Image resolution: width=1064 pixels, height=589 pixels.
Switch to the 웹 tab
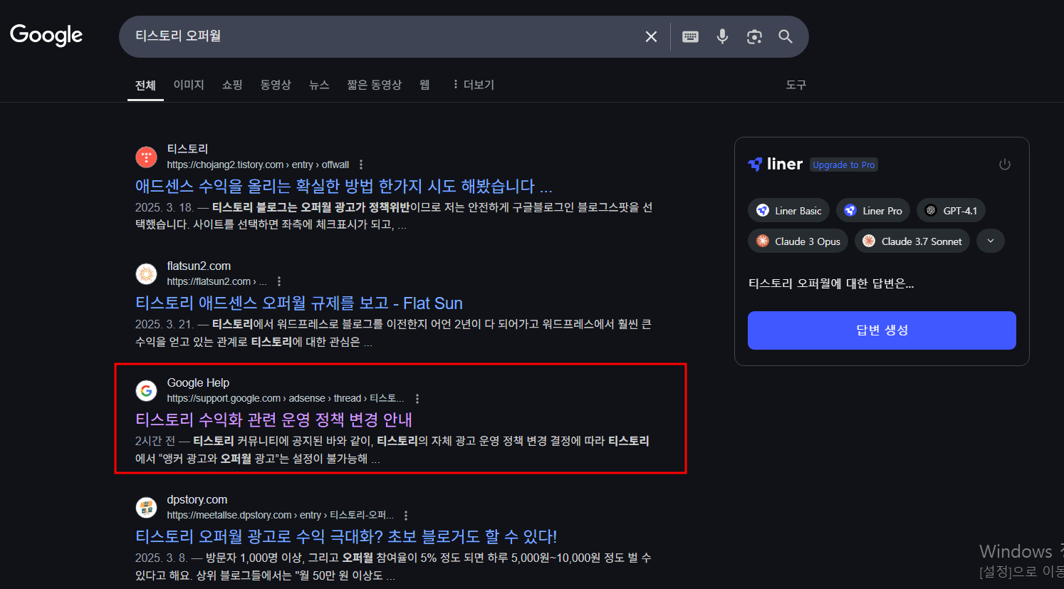424,85
